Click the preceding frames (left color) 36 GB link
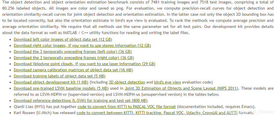 (x=73, y=52)
